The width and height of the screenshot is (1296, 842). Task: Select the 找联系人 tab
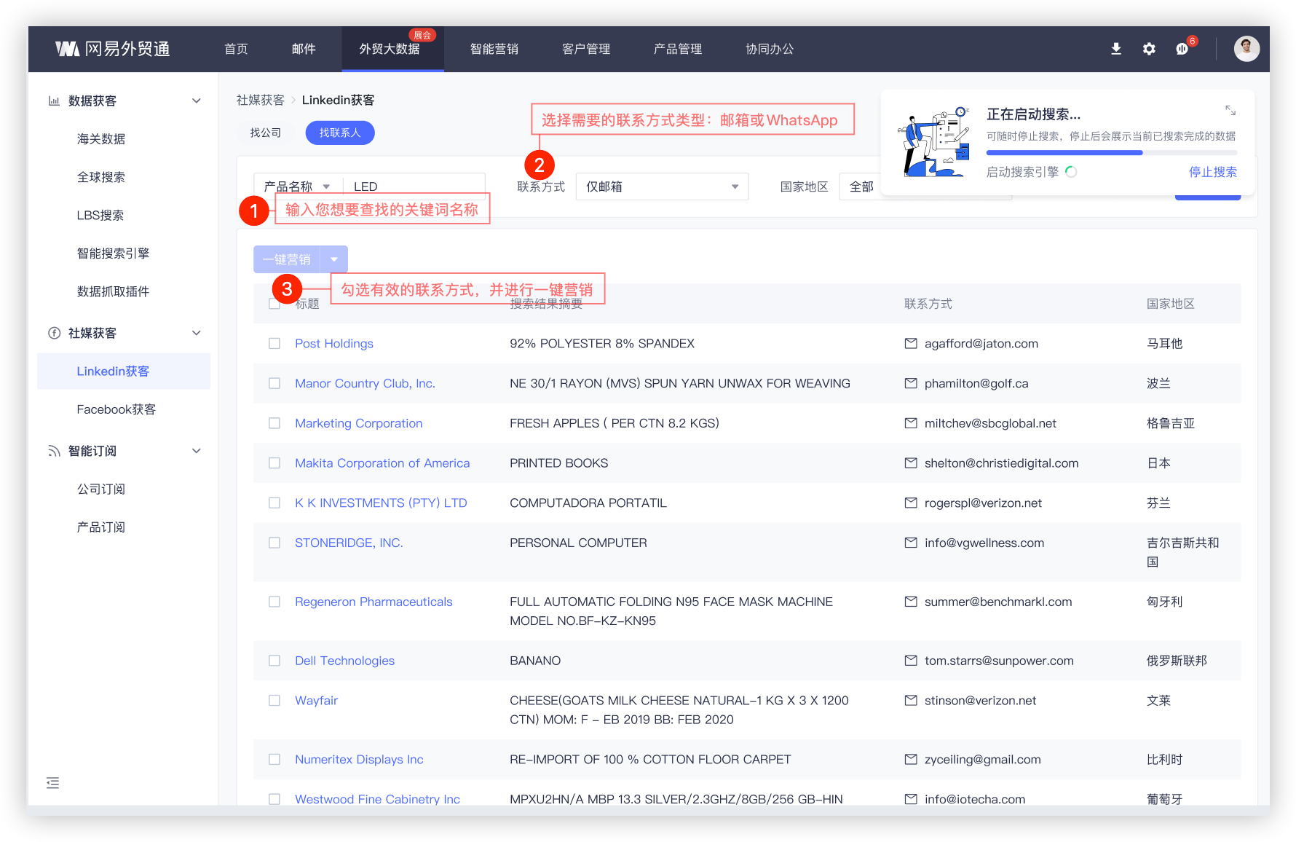pyautogui.click(x=340, y=133)
